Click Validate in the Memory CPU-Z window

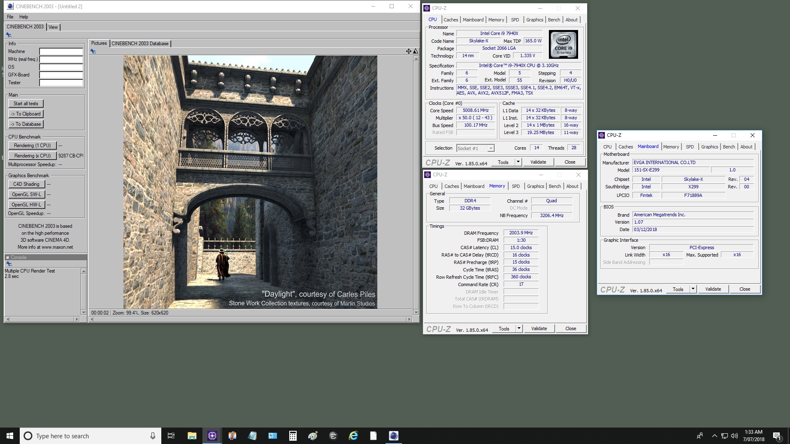point(539,328)
